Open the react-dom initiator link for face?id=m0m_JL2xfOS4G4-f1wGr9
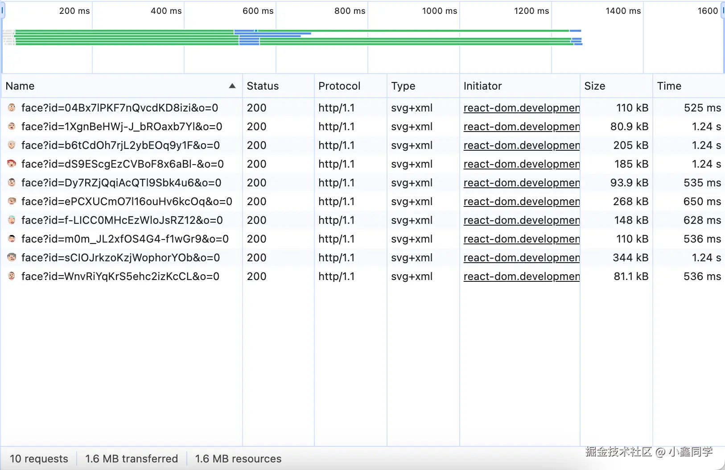 pos(522,239)
